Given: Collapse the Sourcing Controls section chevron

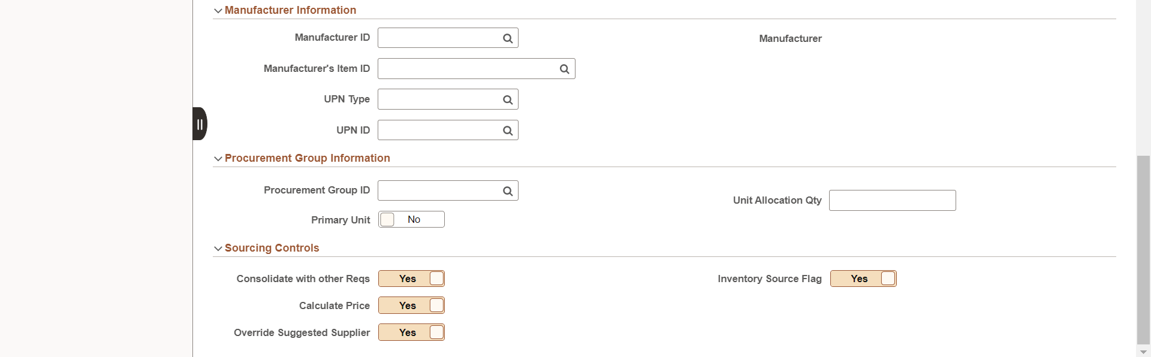Looking at the screenshot, I should 218,248.
